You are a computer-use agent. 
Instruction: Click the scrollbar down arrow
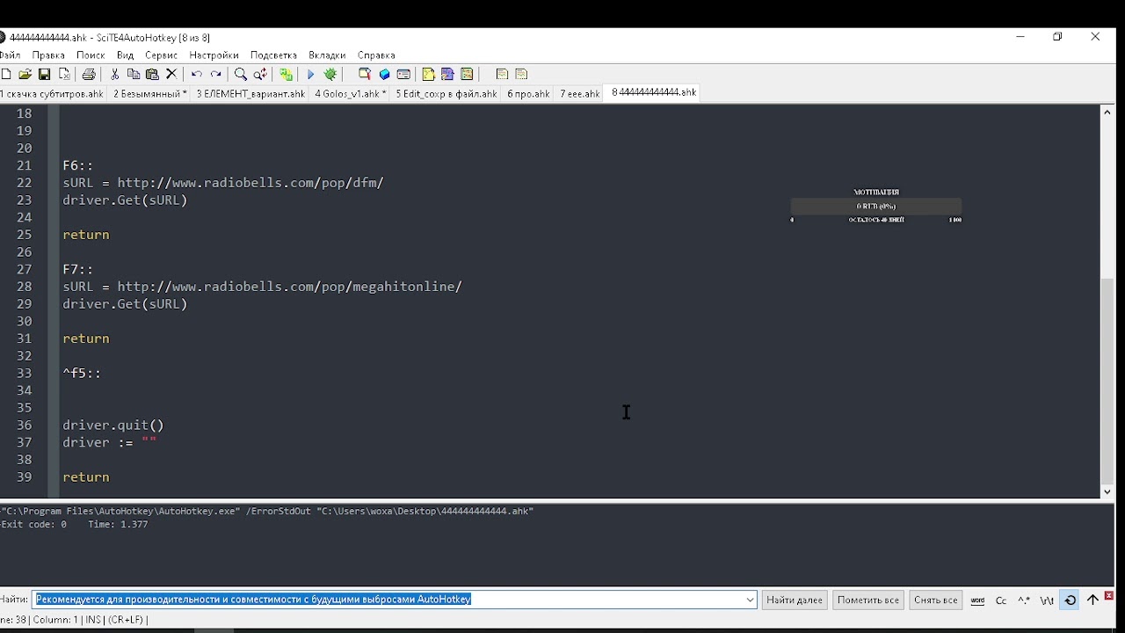1107,492
